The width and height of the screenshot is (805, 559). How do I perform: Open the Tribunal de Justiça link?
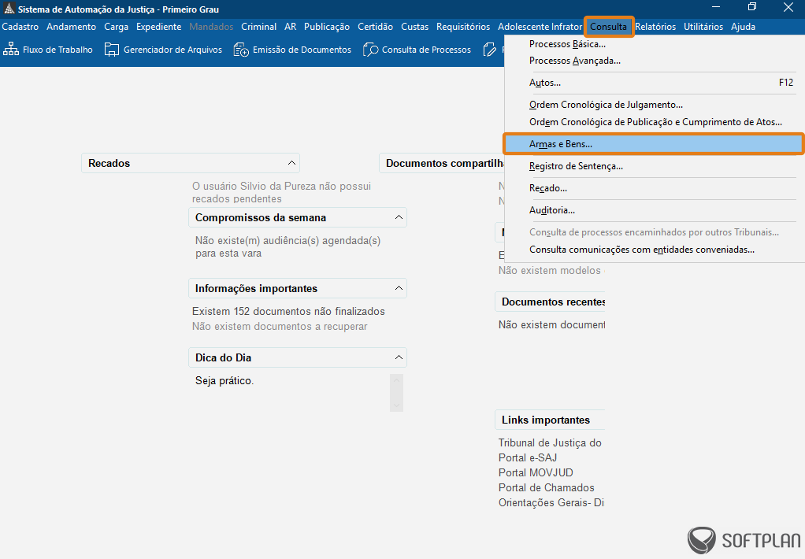550,443
